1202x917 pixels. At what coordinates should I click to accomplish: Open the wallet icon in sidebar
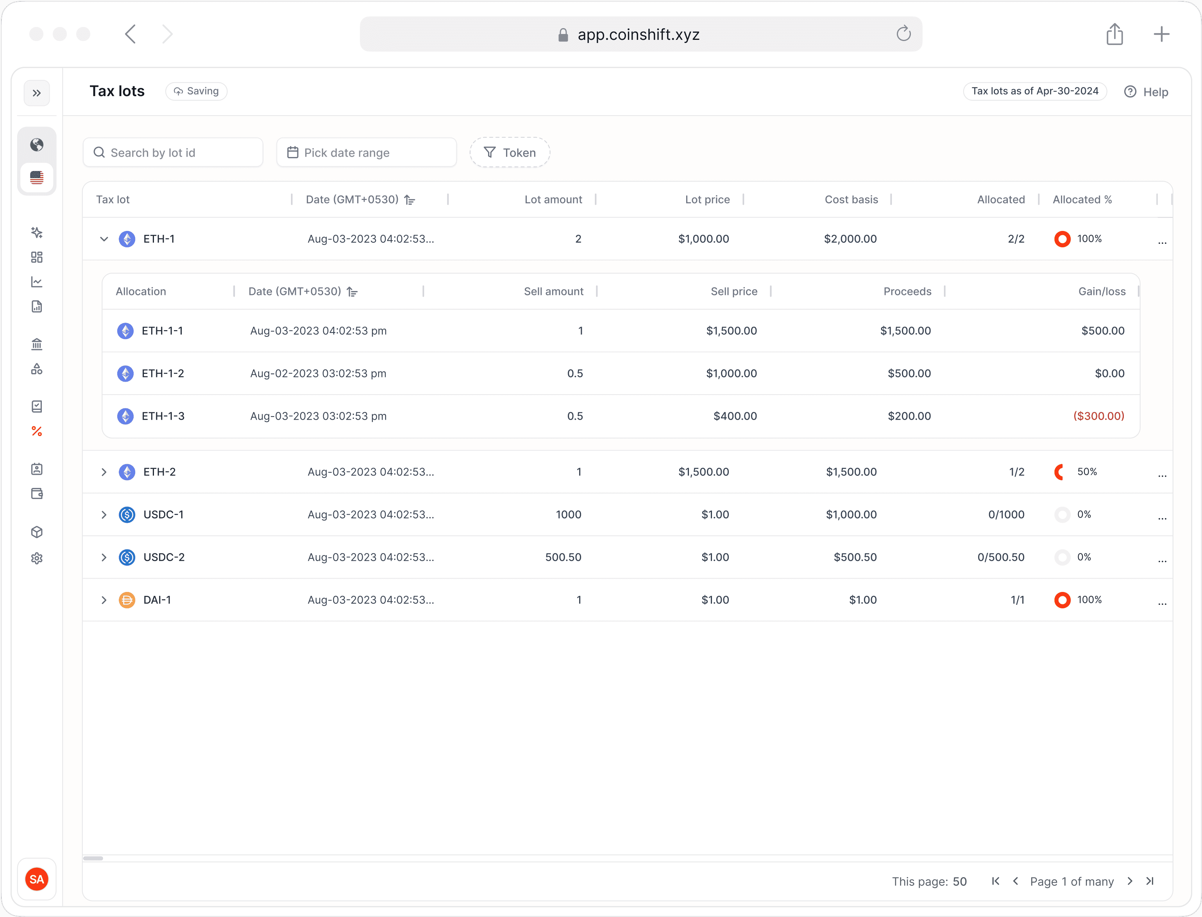[37, 493]
